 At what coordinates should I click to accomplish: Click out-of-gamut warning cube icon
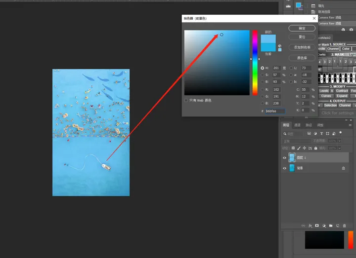click(280, 46)
